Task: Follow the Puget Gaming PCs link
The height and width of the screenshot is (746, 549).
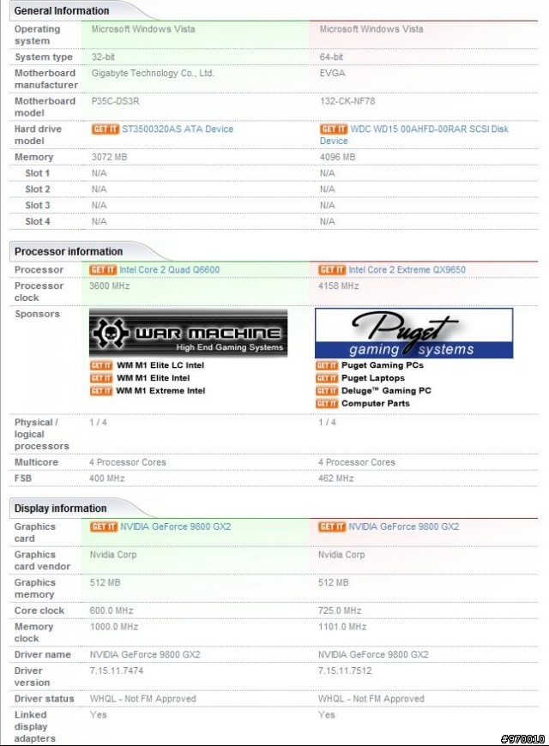Action: click(383, 365)
